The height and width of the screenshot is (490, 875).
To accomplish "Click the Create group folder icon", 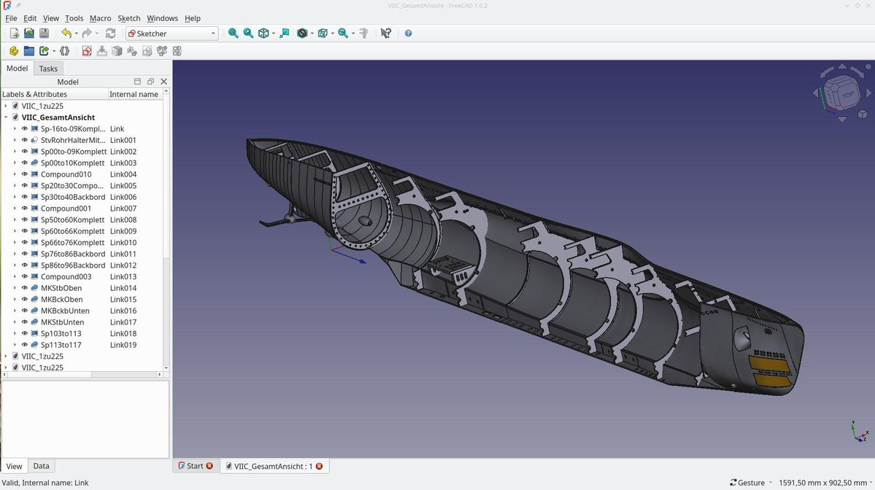I will (29, 51).
